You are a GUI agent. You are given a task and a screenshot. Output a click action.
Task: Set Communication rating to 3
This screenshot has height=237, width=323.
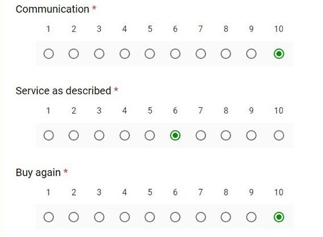click(99, 54)
